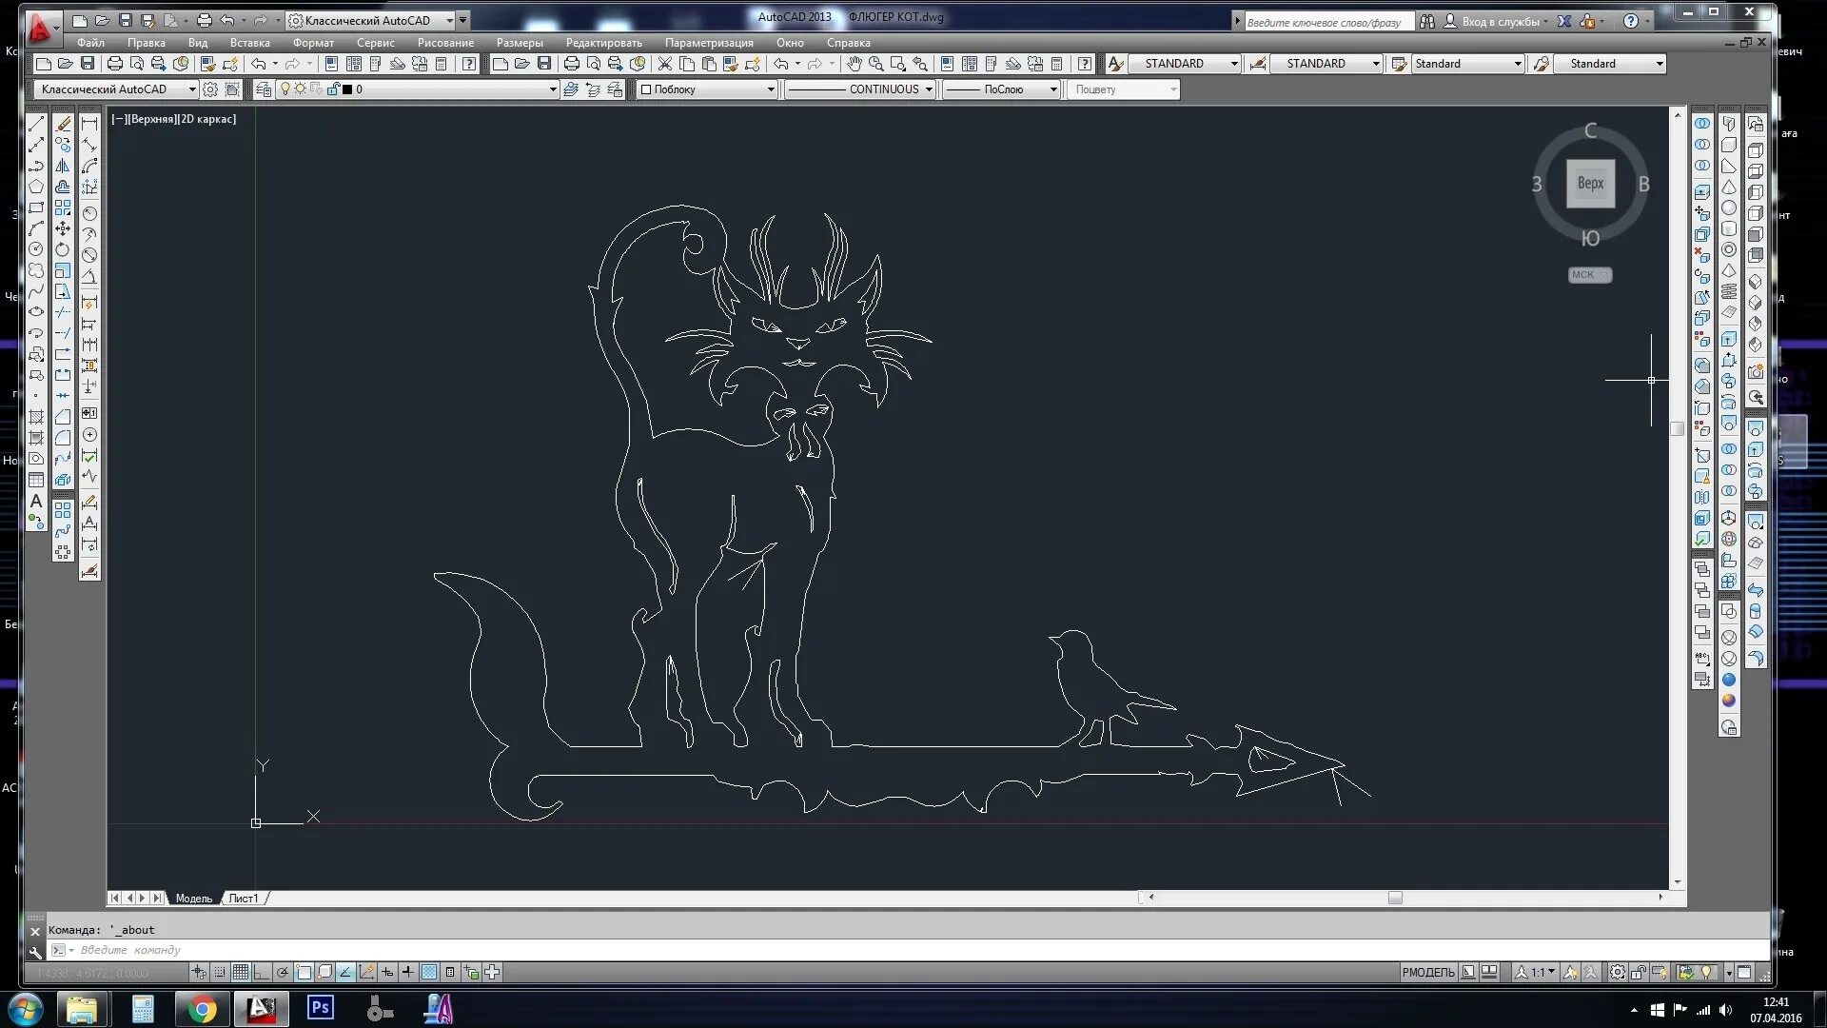
Task: Select the Multiline Text tool
Action: (36, 501)
